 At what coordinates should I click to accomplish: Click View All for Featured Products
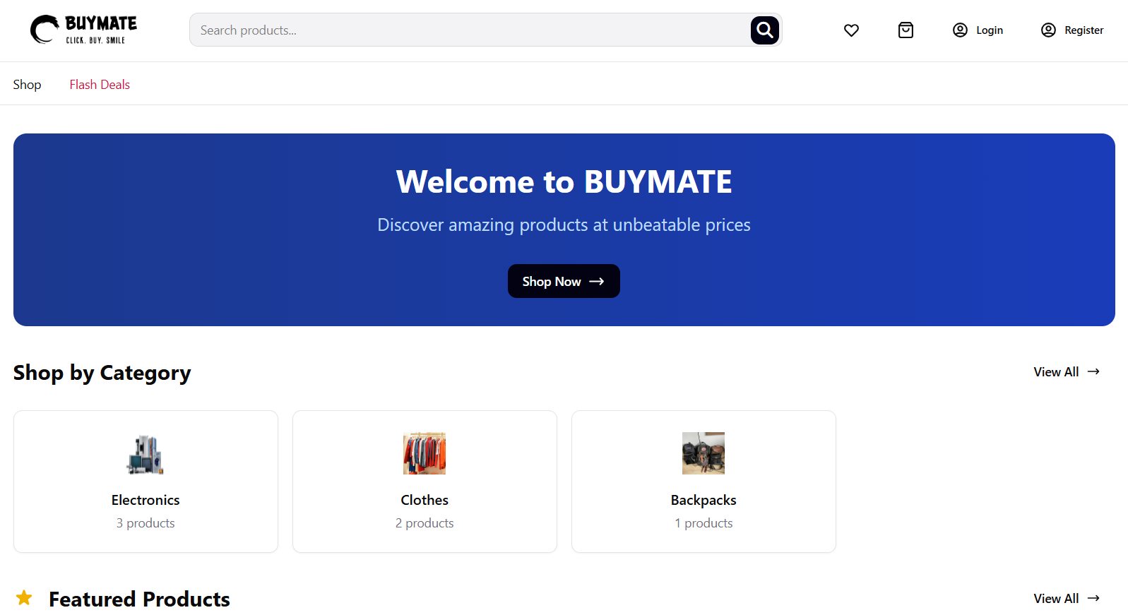tap(1067, 599)
